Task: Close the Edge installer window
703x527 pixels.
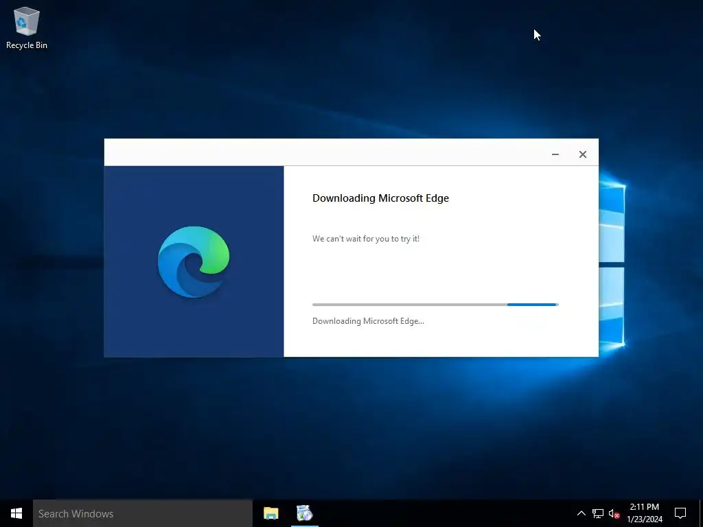Action: [x=582, y=154]
